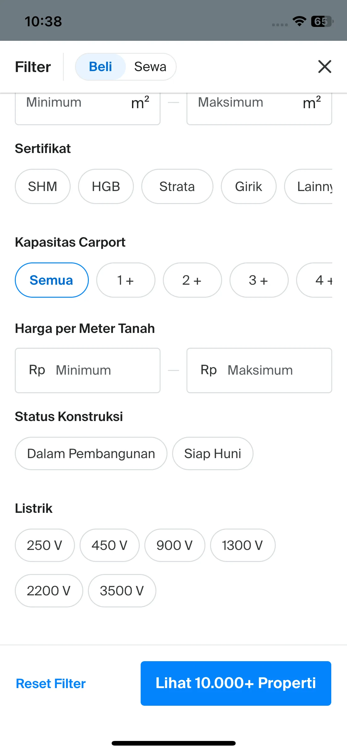Tap the Minimum m² area field
The height and width of the screenshot is (753, 347).
pos(88,108)
